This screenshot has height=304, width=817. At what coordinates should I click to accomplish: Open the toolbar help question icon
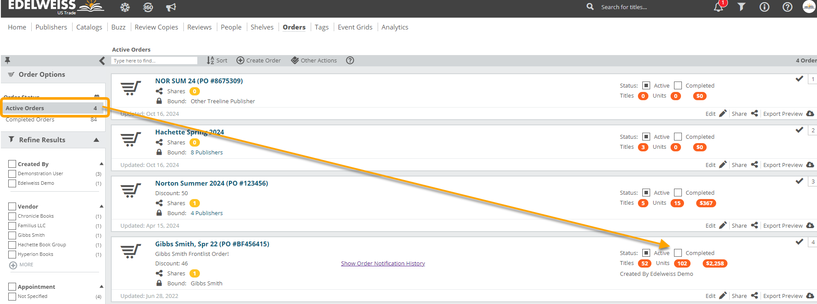click(350, 60)
